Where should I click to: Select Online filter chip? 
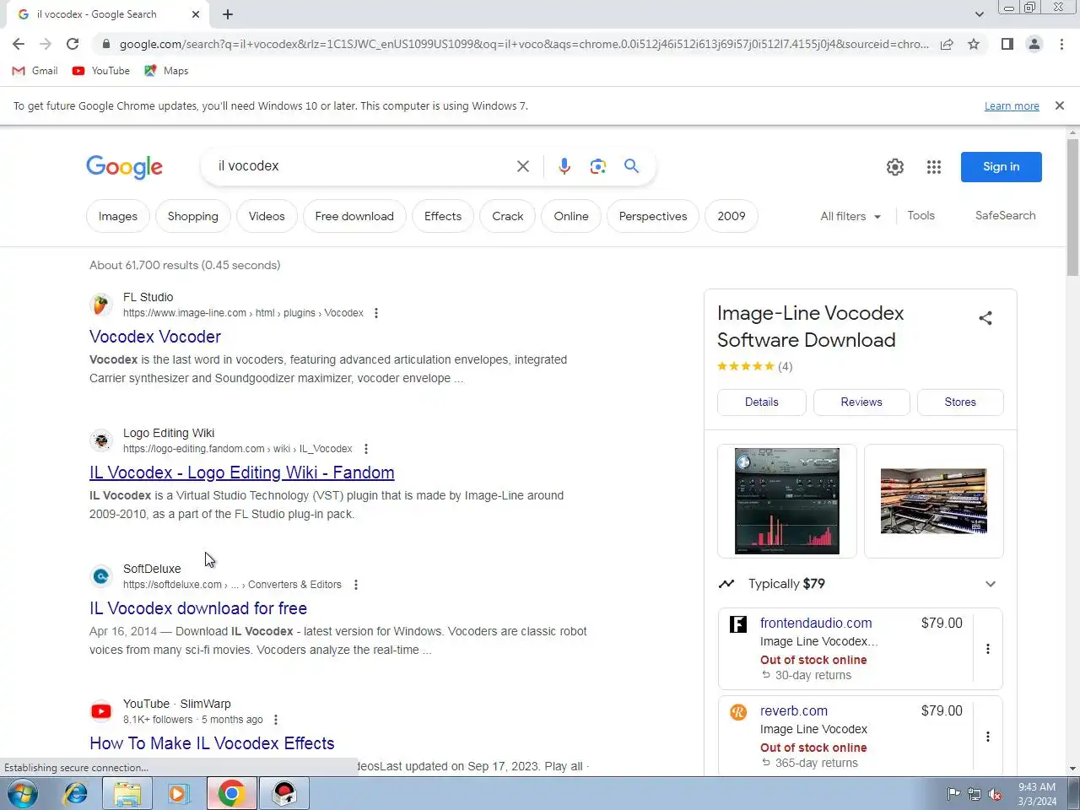pos(571,216)
